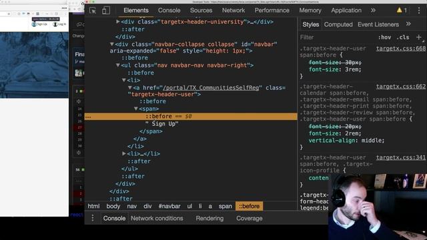Viewport: 427px width, 240px height.
Task: Open the Network tab
Action: pos(234,11)
